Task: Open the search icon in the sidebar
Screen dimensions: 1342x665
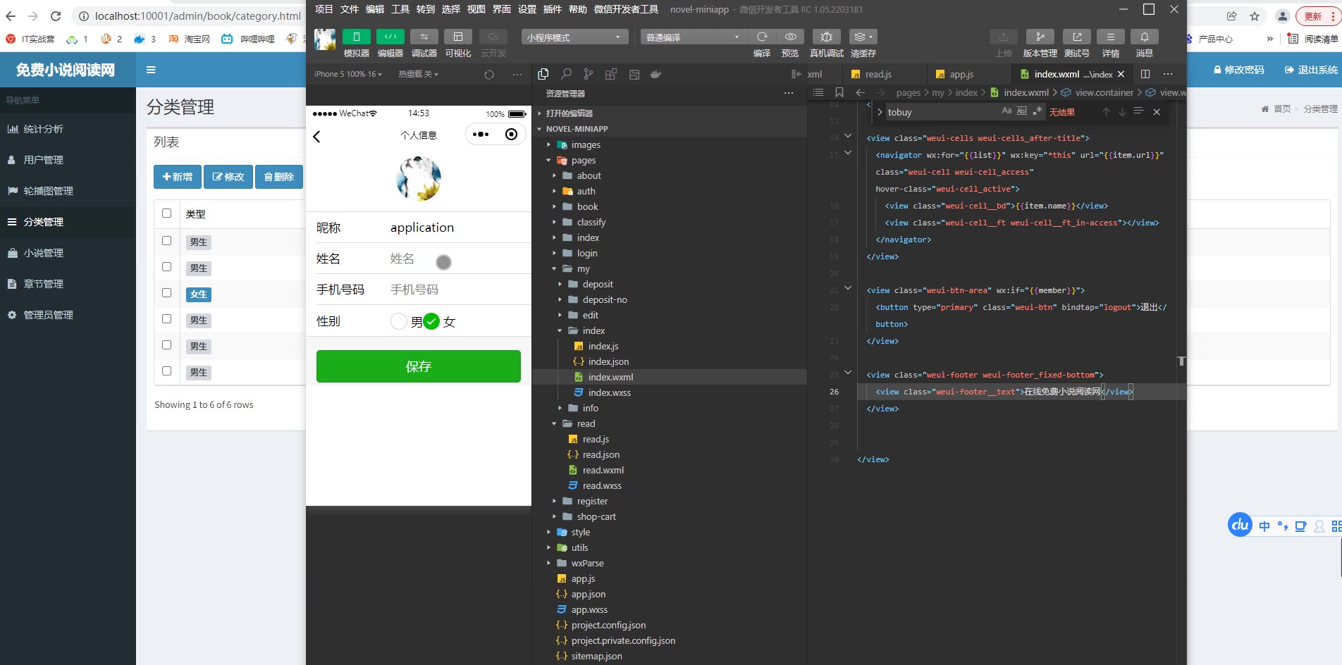Action: (x=566, y=74)
